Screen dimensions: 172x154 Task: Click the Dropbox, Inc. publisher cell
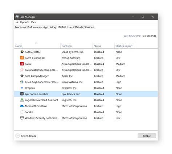(69, 88)
